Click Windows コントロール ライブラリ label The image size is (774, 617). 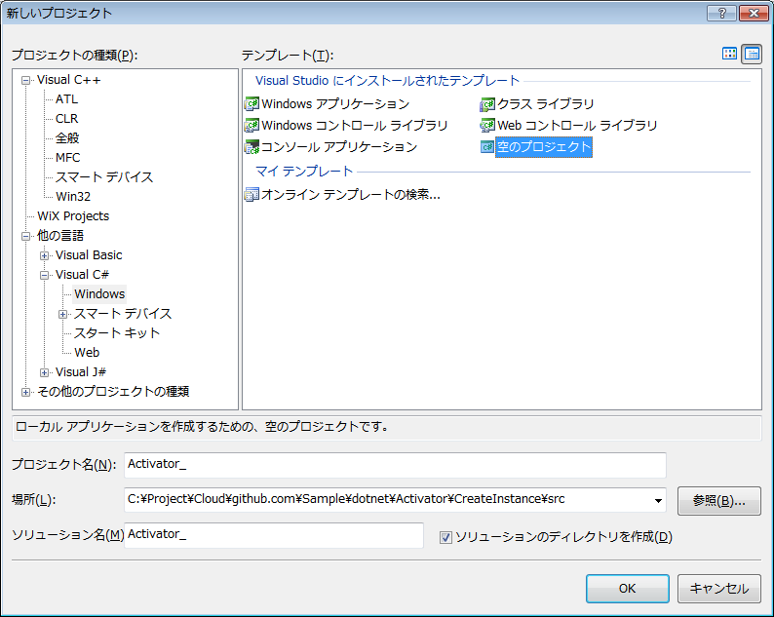pyautogui.click(x=355, y=126)
